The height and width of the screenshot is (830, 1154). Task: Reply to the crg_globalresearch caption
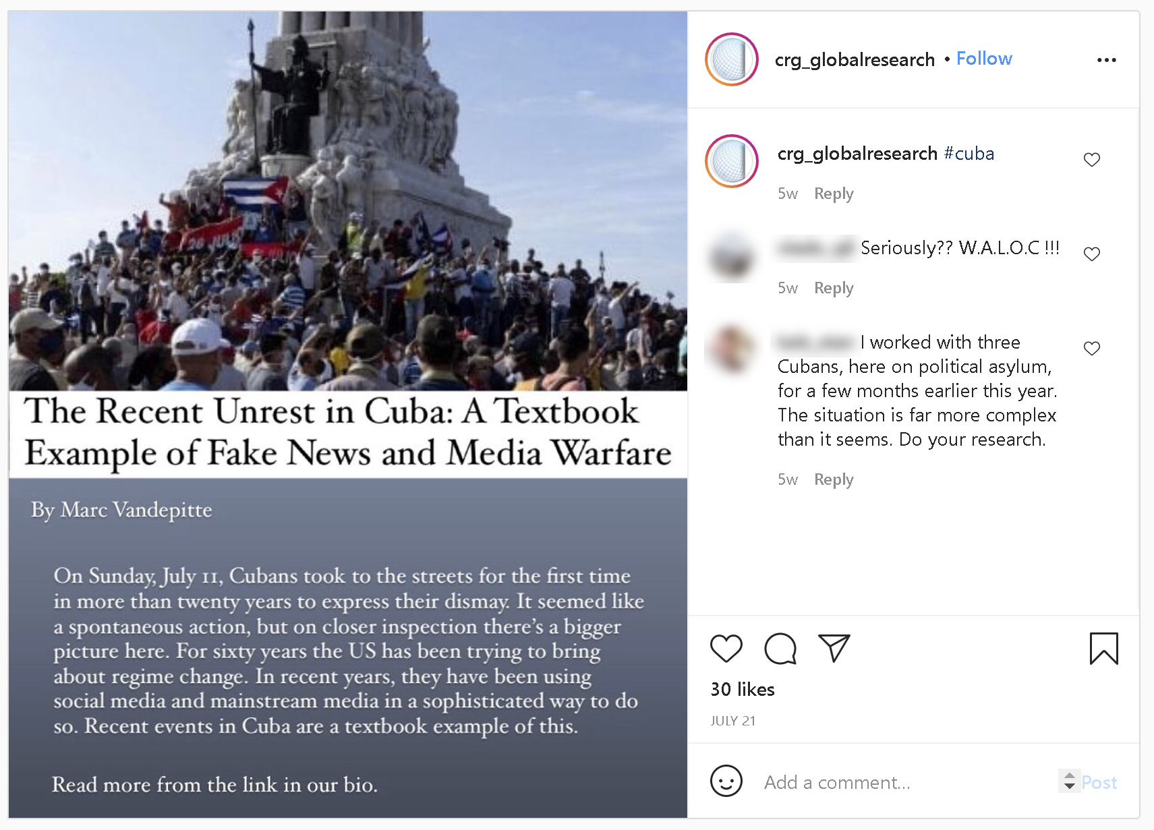(x=834, y=194)
